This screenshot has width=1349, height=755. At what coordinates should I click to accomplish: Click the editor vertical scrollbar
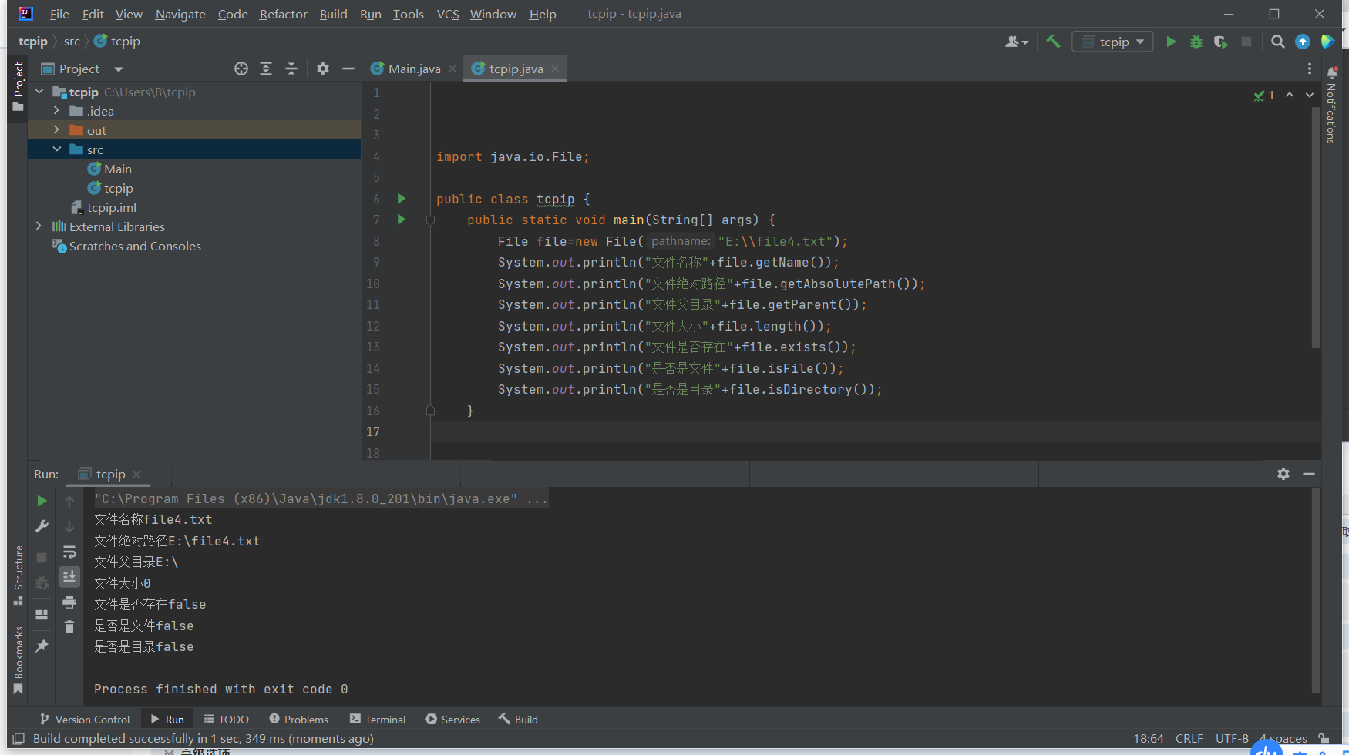pyautogui.click(x=1315, y=231)
